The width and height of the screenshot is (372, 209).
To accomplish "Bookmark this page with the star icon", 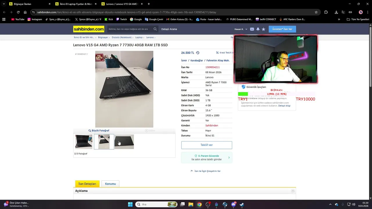I will (316, 12).
